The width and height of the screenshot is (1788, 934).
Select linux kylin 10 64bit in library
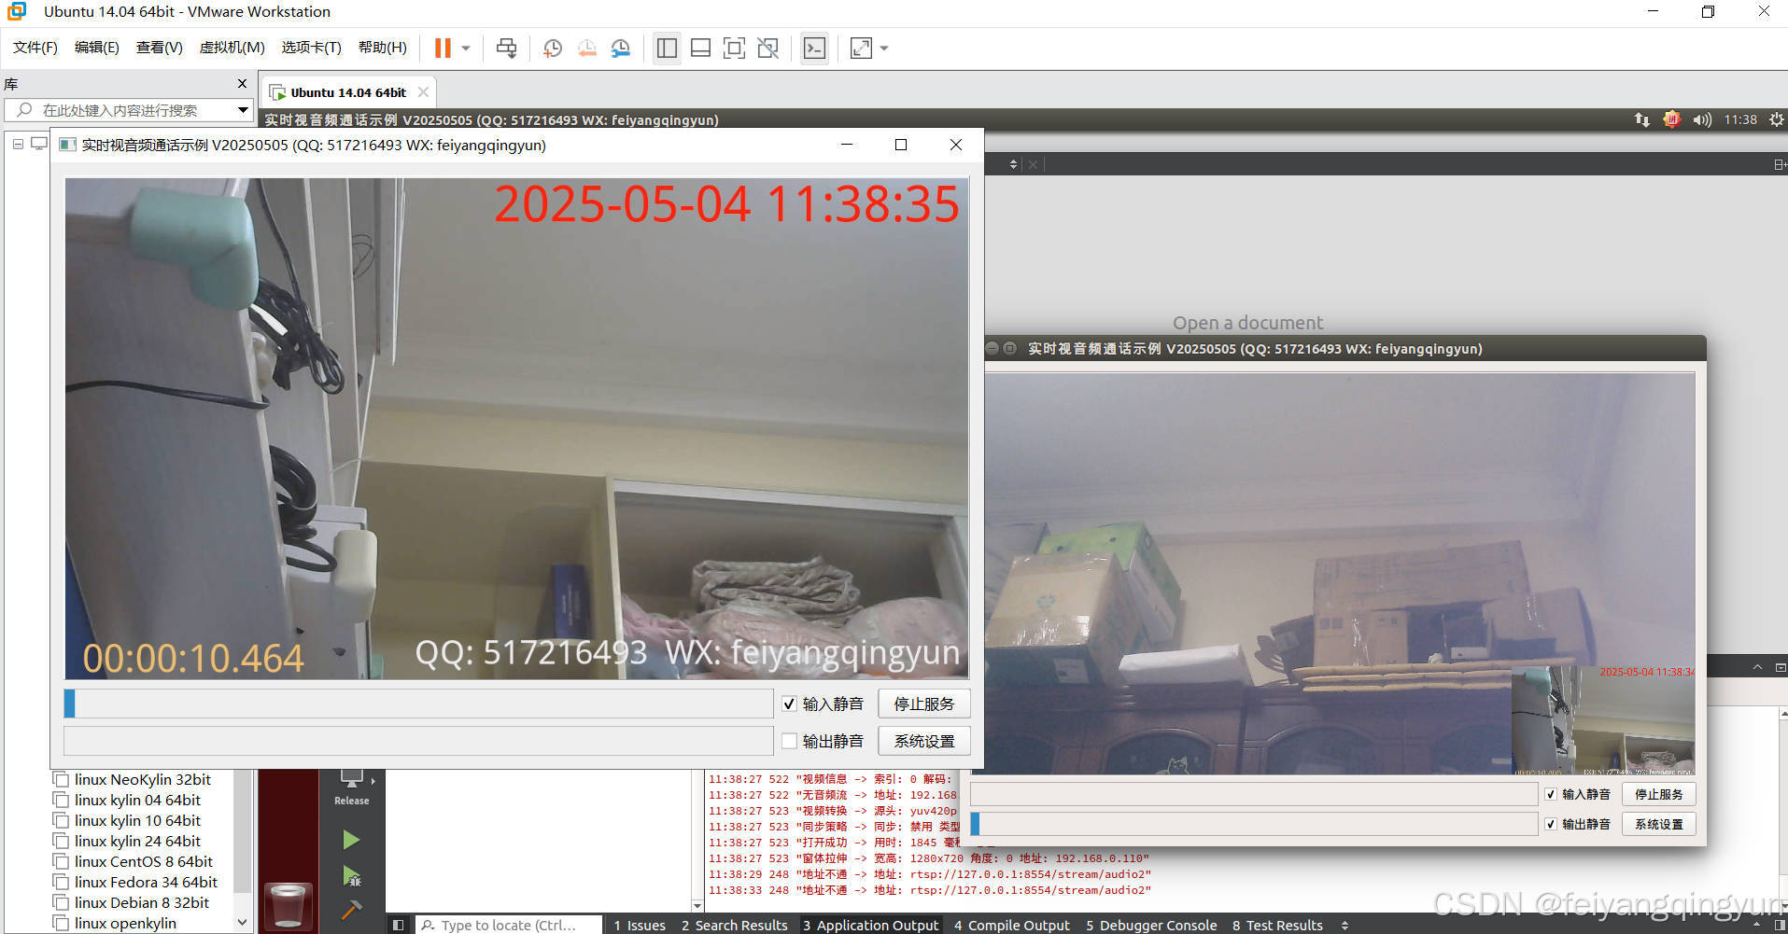tap(137, 820)
